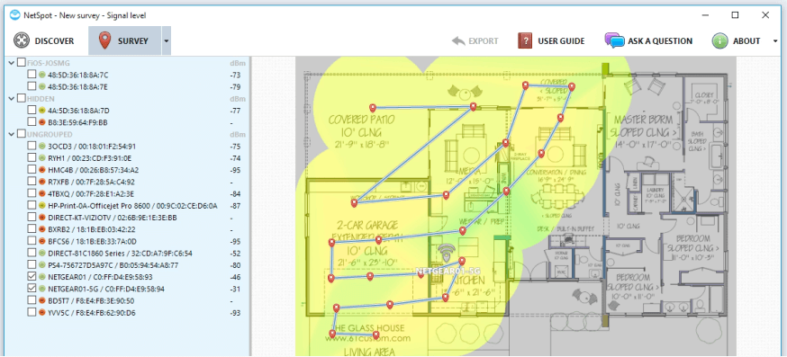Click the Survey map pin icon
The height and width of the screenshot is (357, 787).
pos(104,40)
